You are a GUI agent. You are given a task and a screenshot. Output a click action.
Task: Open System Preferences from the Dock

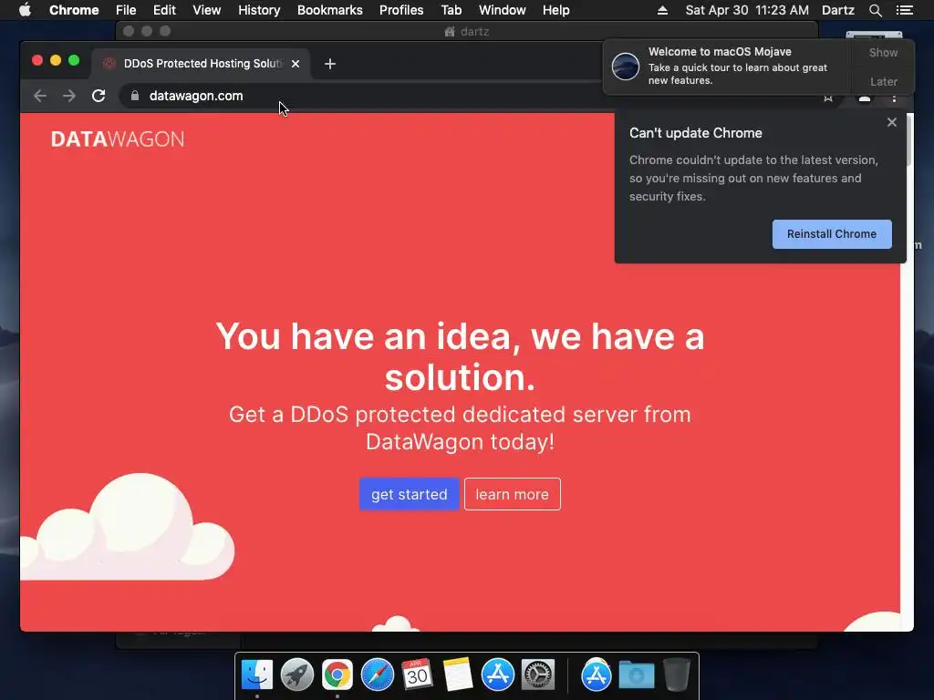point(538,675)
